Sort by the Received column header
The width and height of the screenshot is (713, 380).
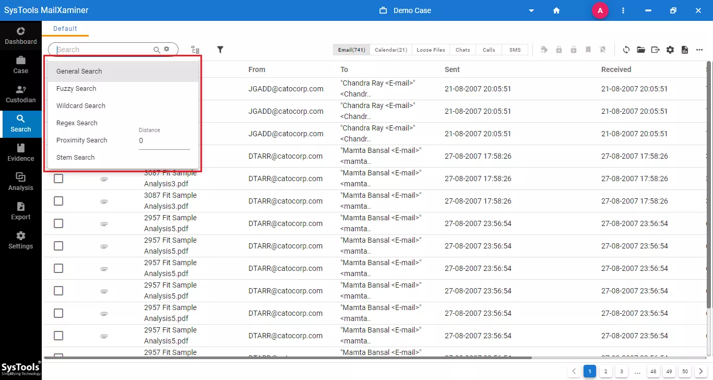tap(616, 69)
